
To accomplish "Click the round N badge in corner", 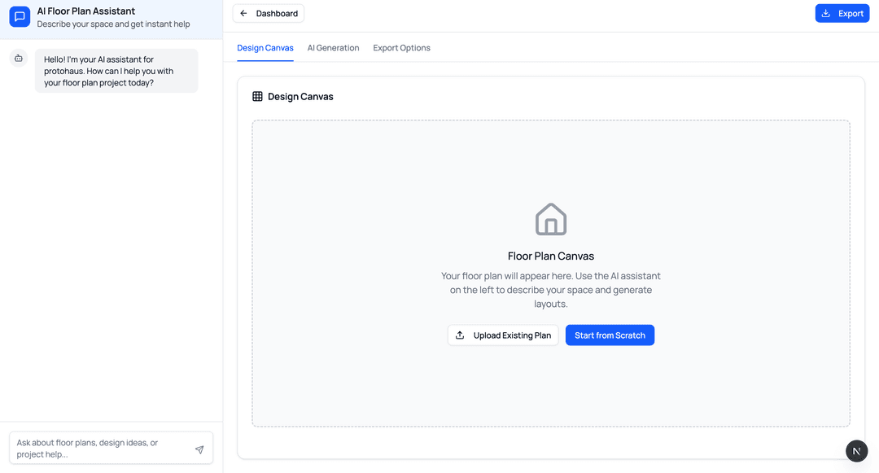I will click(856, 450).
